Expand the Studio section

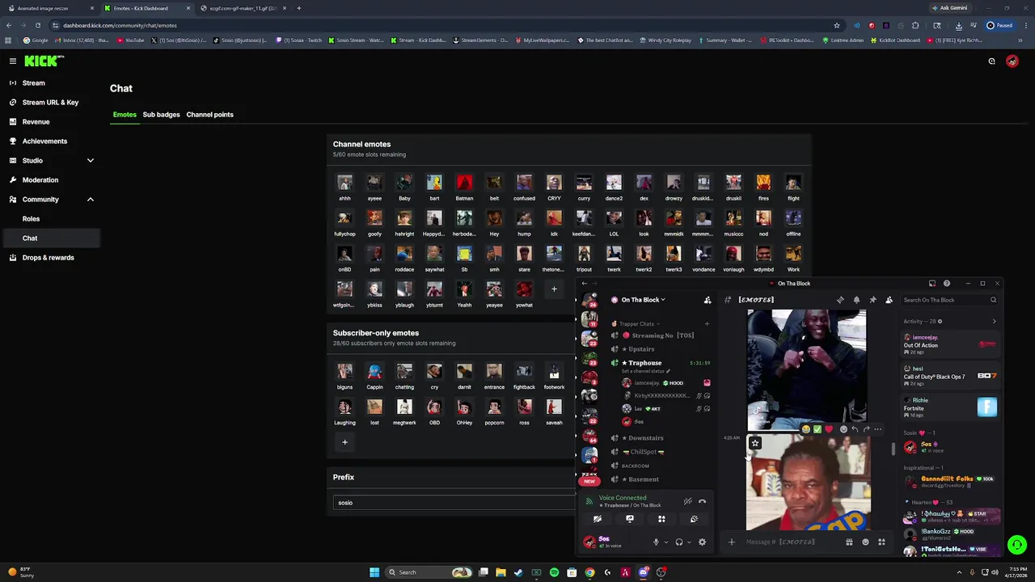click(x=50, y=161)
